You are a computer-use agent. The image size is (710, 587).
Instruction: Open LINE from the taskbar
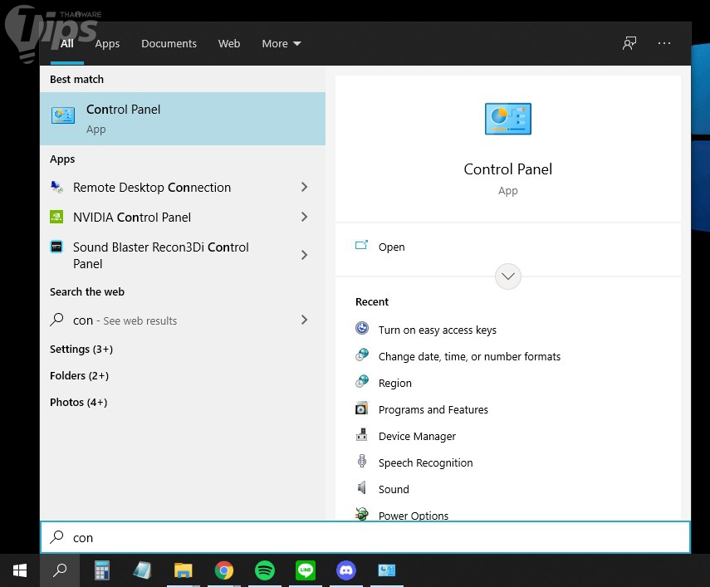(x=306, y=570)
